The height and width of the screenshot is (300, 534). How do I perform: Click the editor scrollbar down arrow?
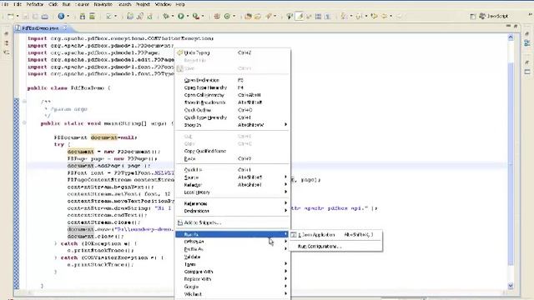[x=511, y=286]
